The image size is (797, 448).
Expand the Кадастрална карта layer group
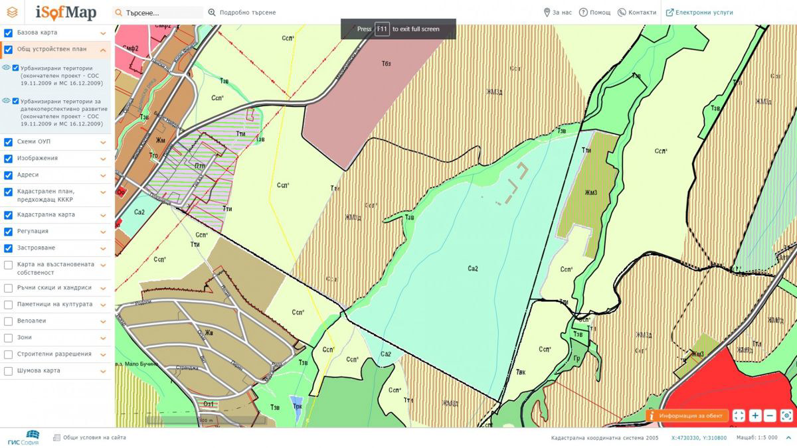pos(104,215)
